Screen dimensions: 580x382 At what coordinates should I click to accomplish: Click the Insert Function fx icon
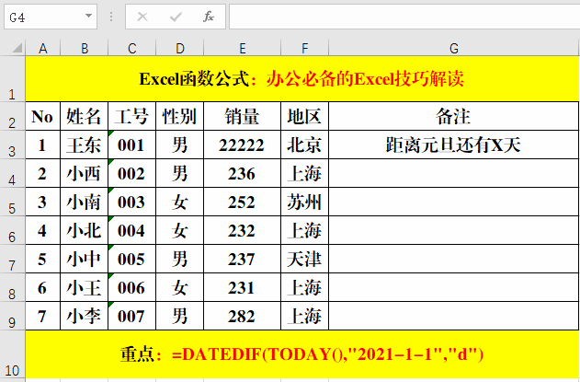209,17
